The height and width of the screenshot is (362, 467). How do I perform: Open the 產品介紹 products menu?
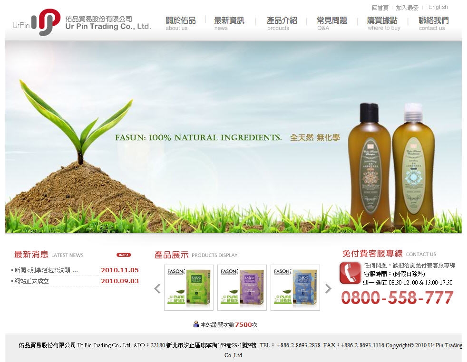click(282, 23)
